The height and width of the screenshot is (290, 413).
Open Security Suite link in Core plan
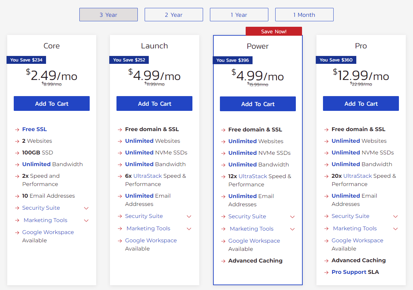click(x=41, y=208)
